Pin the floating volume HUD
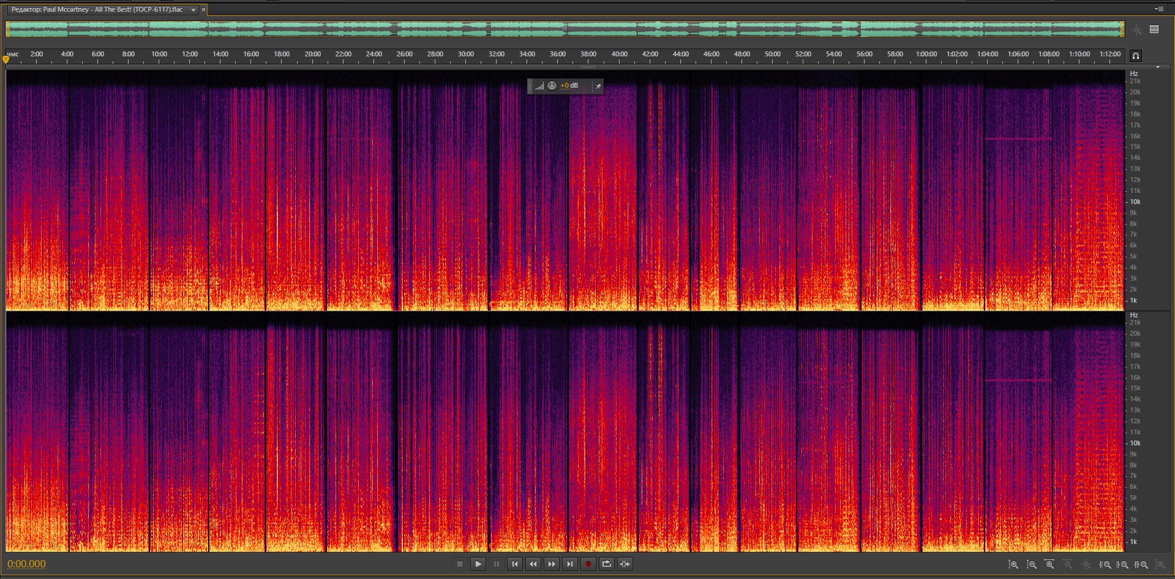The width and height of the screenshot is (1175, 579). 598,86
